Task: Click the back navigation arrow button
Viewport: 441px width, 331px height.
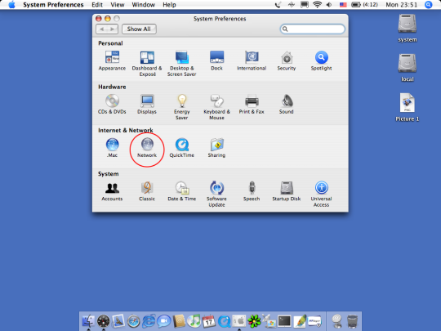Action: click(101, 29)
